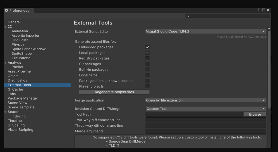Disable Embedded packages csproj generation
278x152 pixels.
[x=147, y=47]
